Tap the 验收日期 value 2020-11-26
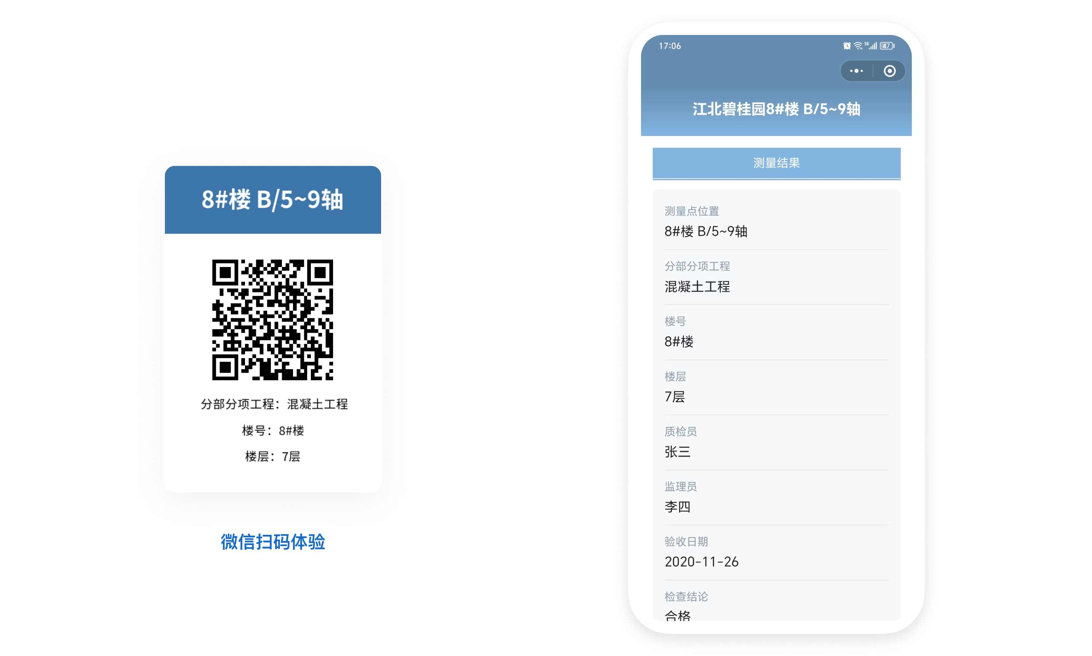 [x=702, y=561]
